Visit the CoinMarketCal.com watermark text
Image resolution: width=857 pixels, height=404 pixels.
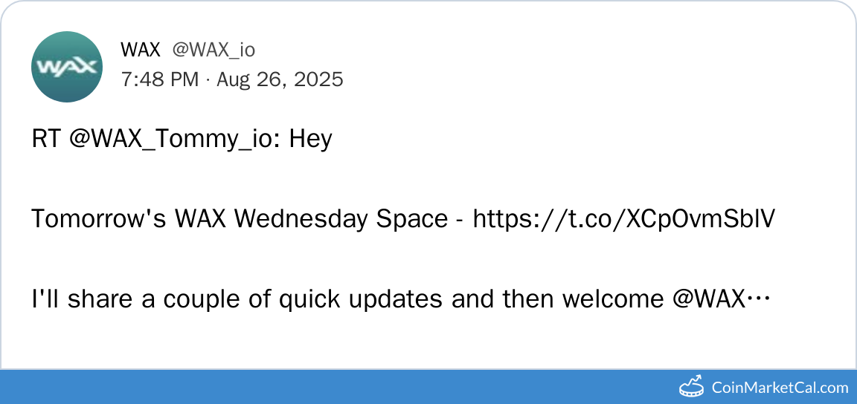tap(780, 387)
